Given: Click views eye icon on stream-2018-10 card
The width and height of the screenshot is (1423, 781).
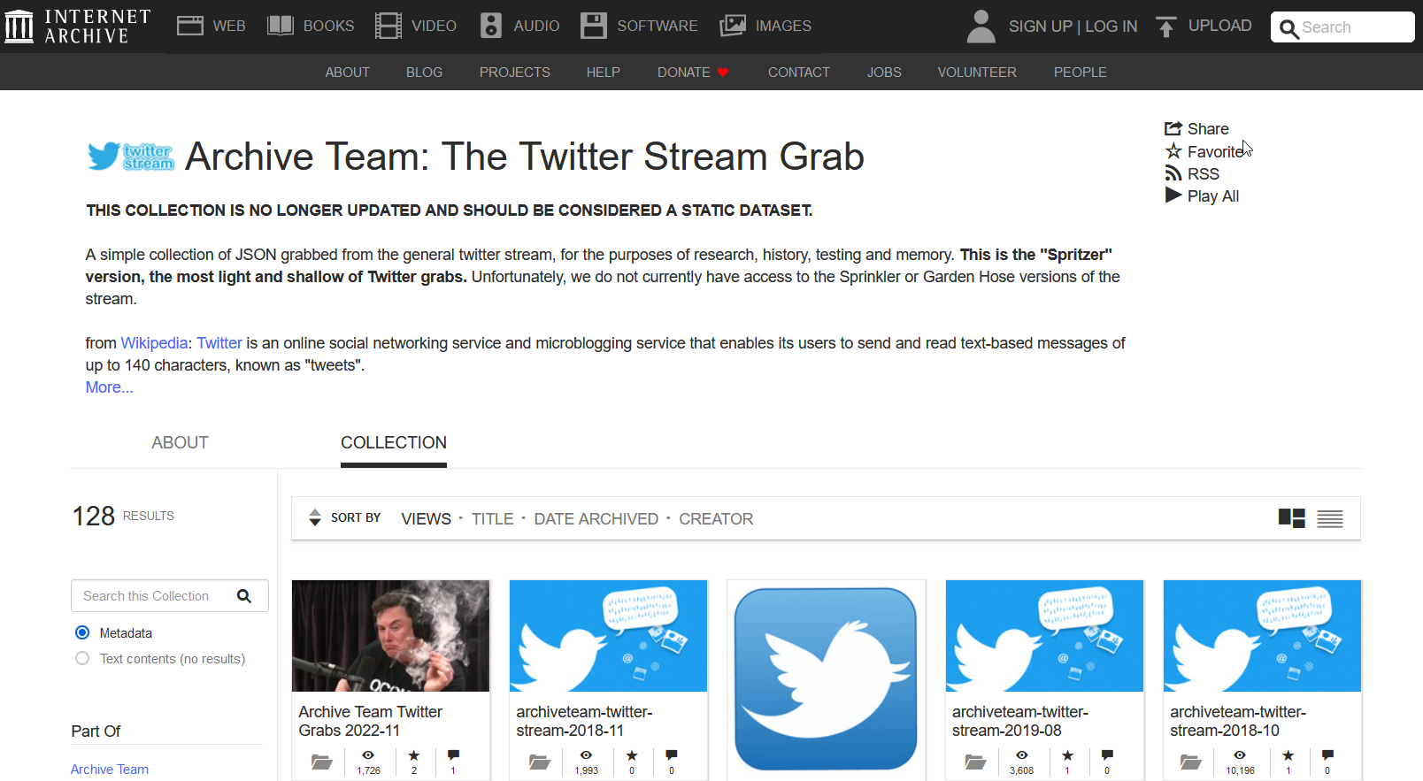Looking at the screenshot, I should (1240, 755).
